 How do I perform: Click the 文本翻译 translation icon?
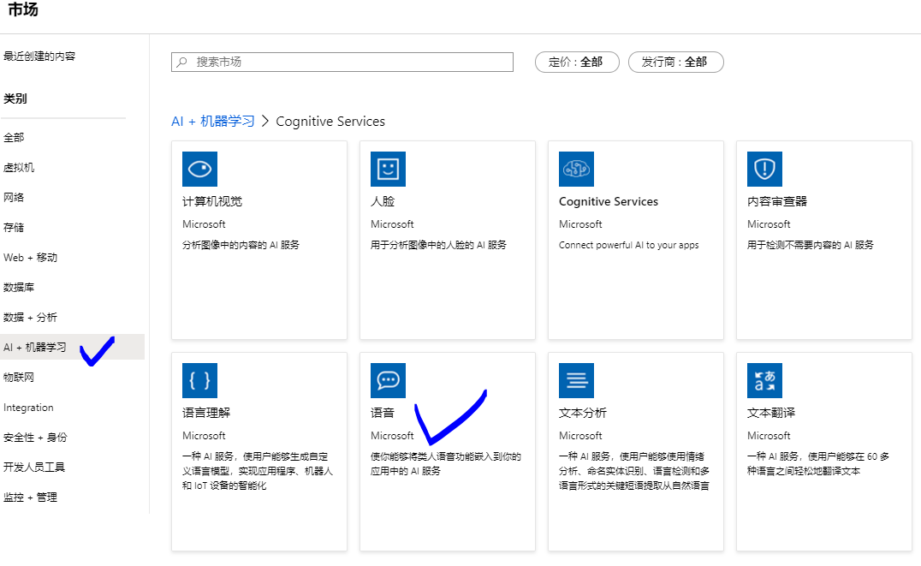(764, 380)
